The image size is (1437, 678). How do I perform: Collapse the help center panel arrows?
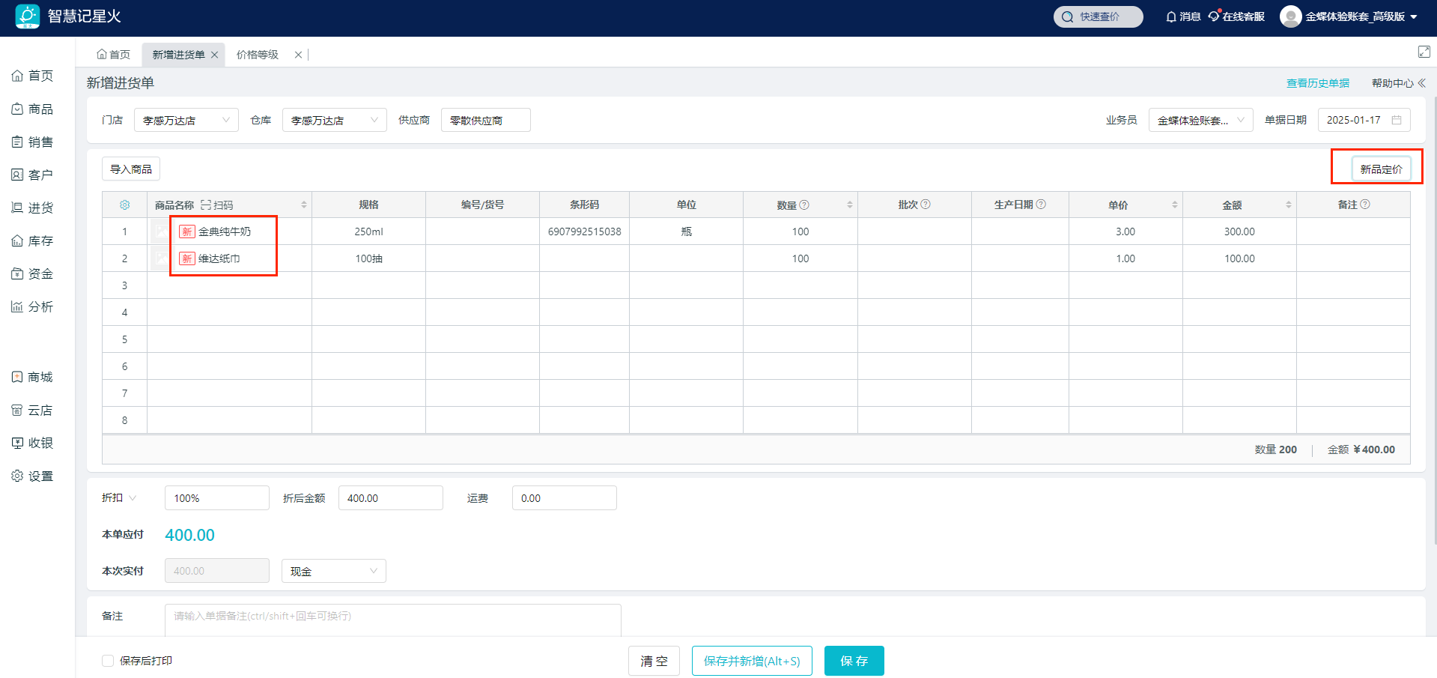click(1421, 83)
